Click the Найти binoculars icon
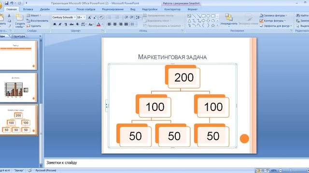The width and height of the screenshot is (309, 173). pos(298,15)
